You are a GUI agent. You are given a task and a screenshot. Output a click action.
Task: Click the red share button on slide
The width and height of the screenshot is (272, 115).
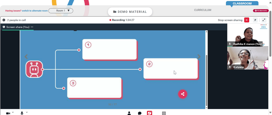[x=183, y=94]
